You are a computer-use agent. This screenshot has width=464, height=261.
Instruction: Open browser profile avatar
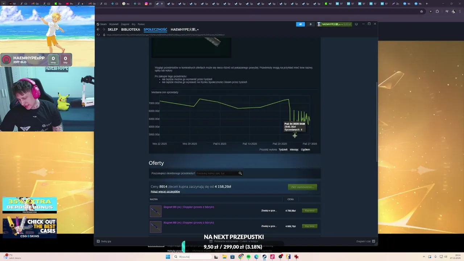(453, 11)
